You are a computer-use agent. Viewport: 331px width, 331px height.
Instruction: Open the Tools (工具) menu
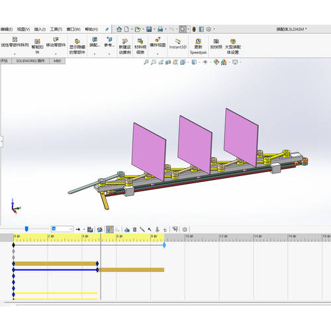tap(56, 29)
